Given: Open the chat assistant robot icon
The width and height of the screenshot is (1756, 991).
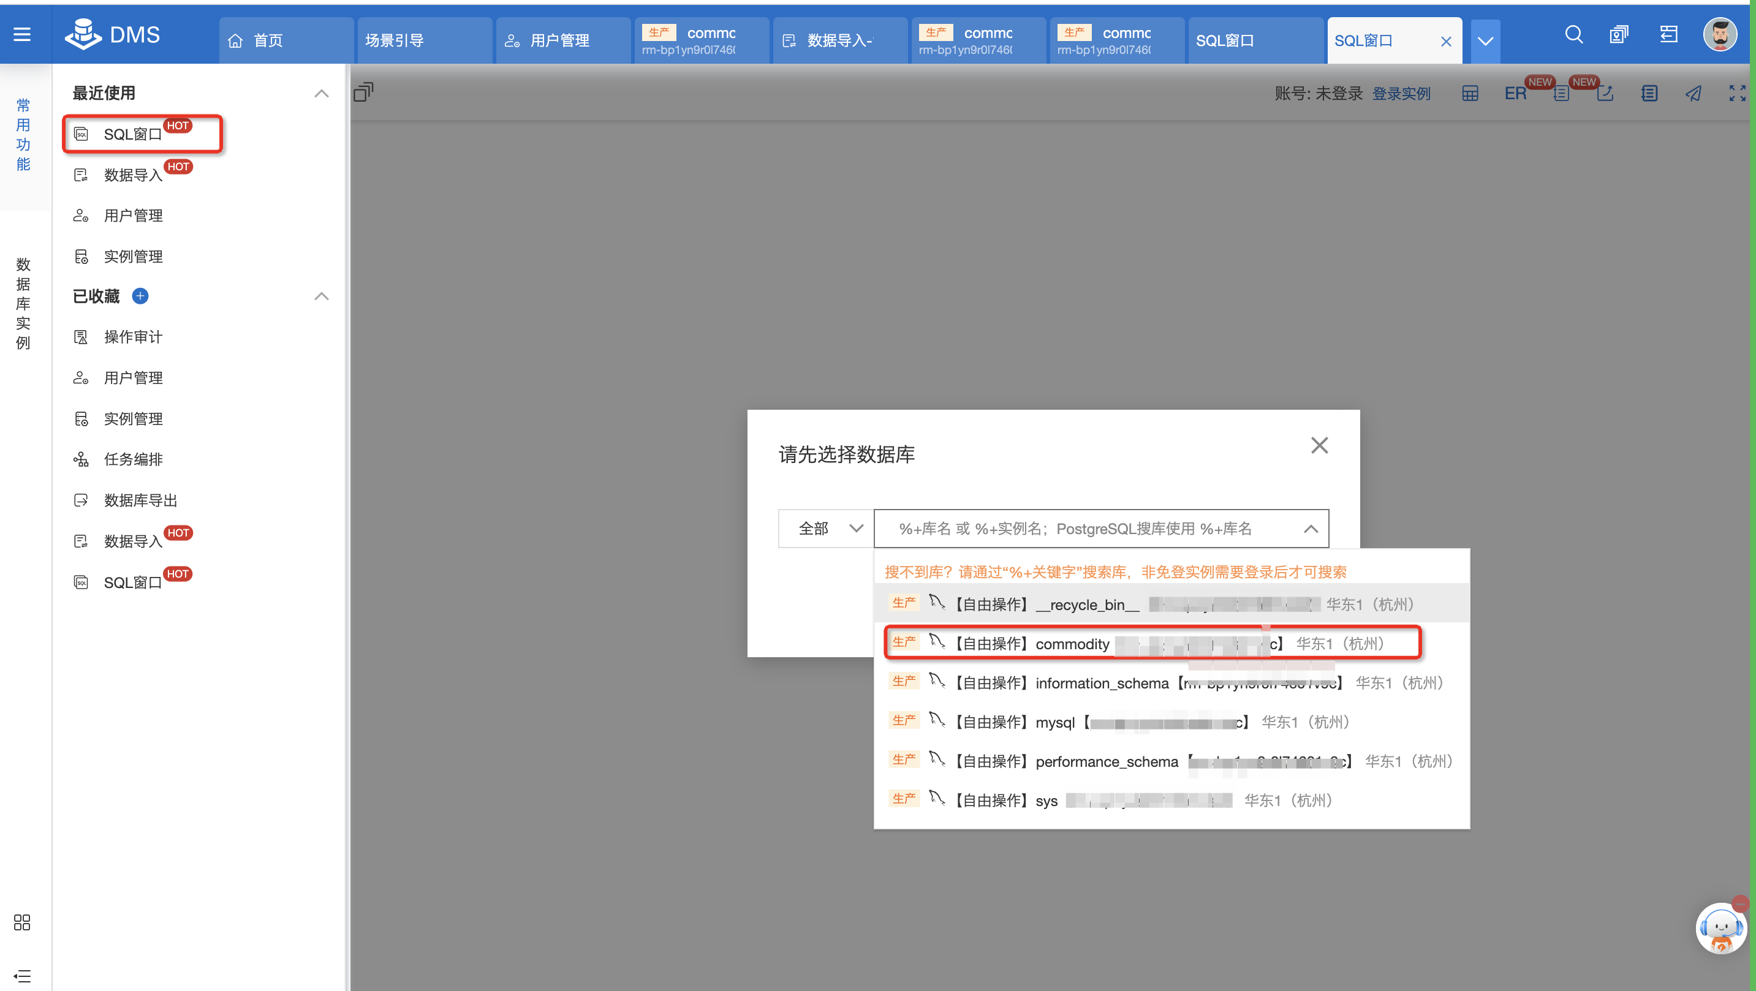Looking at the screenshot, I should pos(1720,929).
